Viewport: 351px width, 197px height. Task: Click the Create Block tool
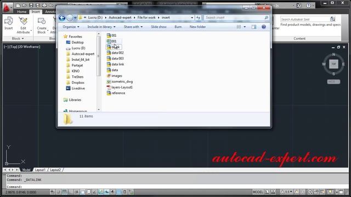42,26
